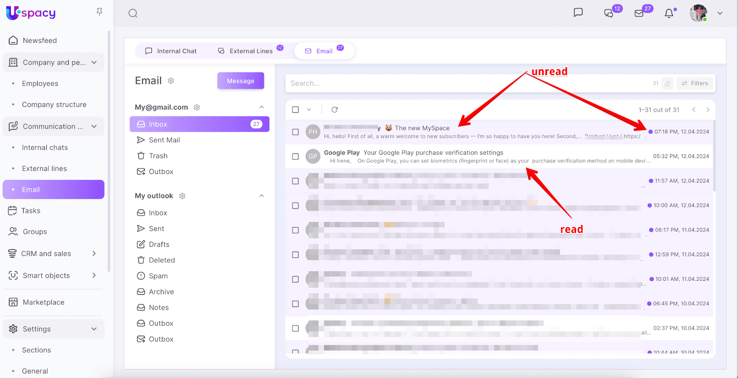Expand the CRM and sales menu
Viewport: 738px width, 378px height.
pos(94,254)
